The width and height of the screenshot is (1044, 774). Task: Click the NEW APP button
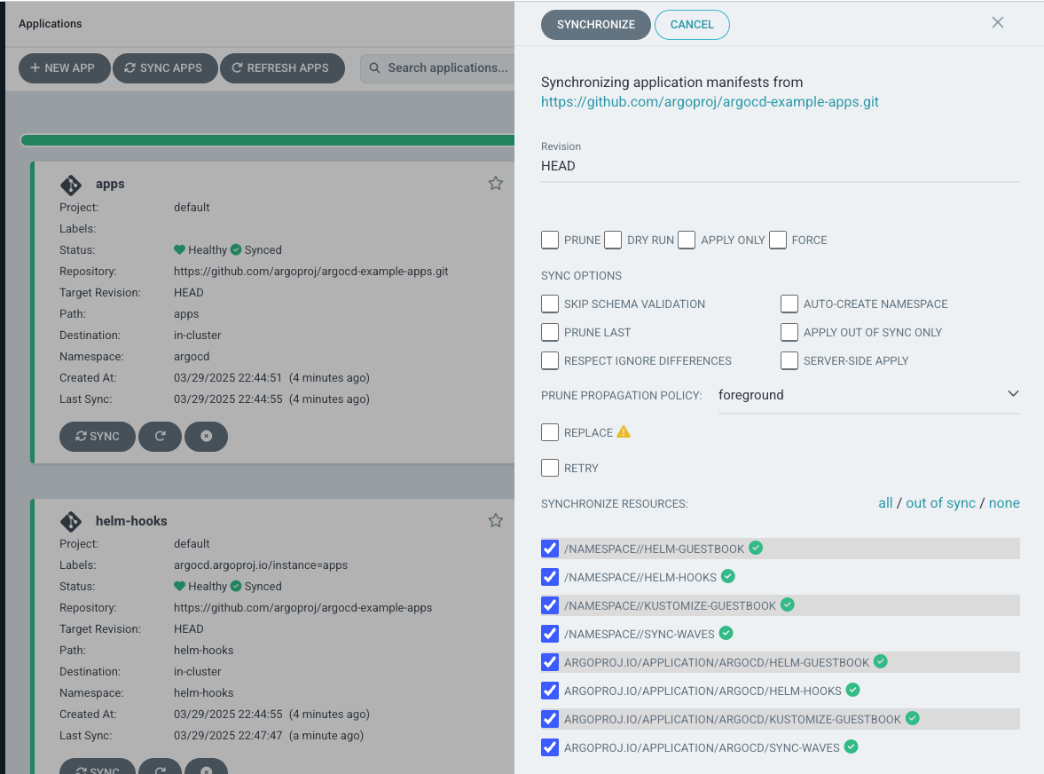(64, 68)
